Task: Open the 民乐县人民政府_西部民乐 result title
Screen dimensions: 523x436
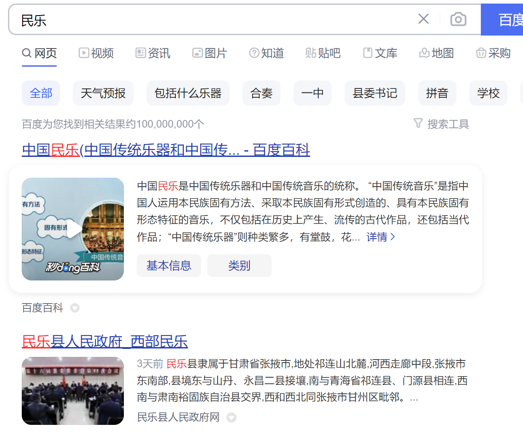Action: tap(105, 341)
